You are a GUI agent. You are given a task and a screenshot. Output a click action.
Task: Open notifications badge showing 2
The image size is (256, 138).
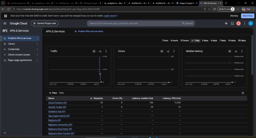click(x=238, y=23)
